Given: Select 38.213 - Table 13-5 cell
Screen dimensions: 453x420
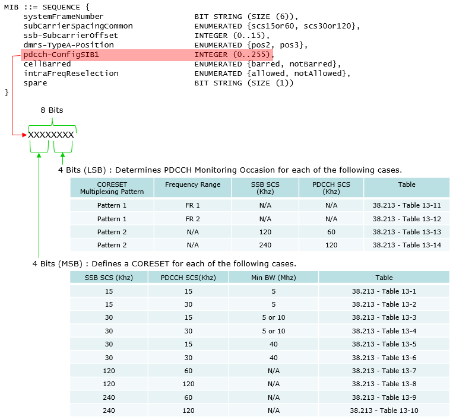Looking at the screenshot, I should pos(384,344).
